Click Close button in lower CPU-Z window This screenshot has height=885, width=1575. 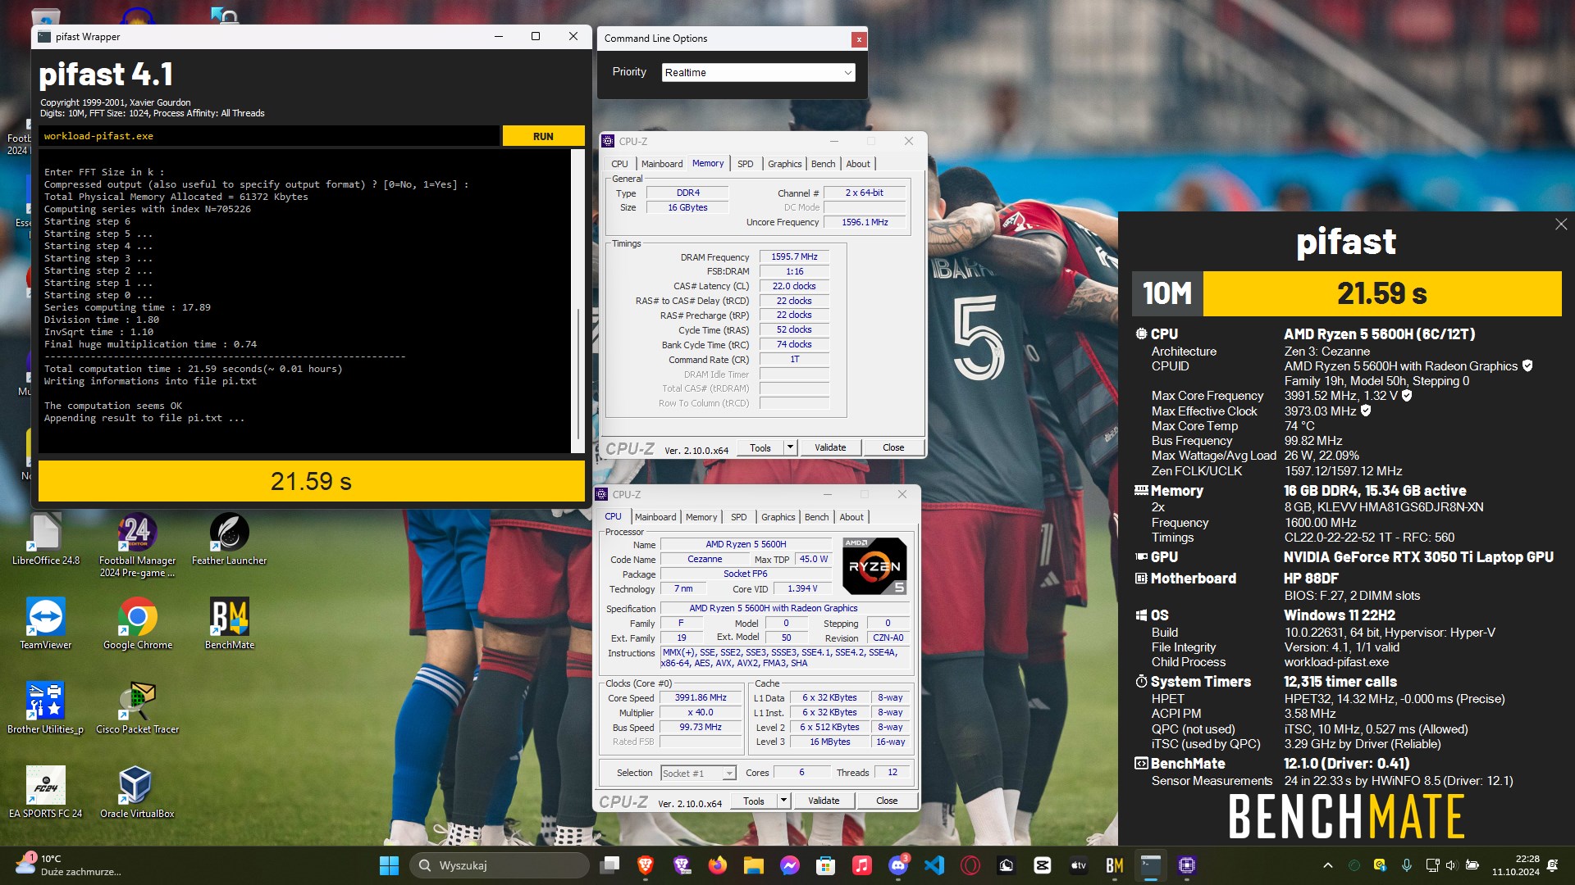pos(887,801)
